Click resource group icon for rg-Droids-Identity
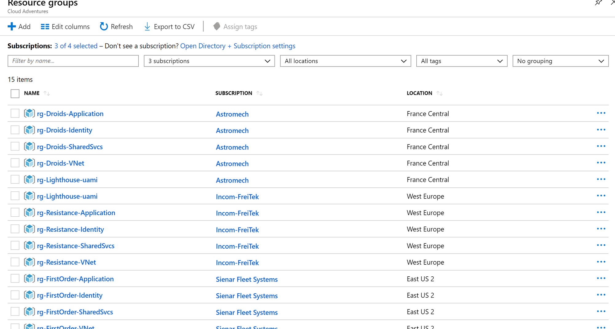This screenshot has height=329, width=615. click(30, 130)
